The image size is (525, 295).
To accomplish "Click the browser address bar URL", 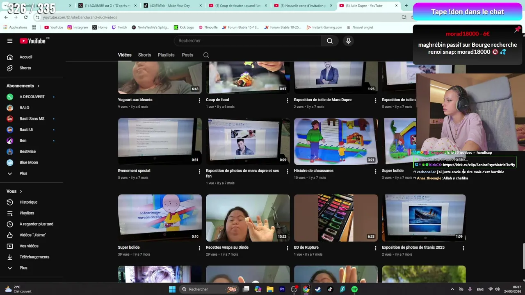I will tap(80, 17).
